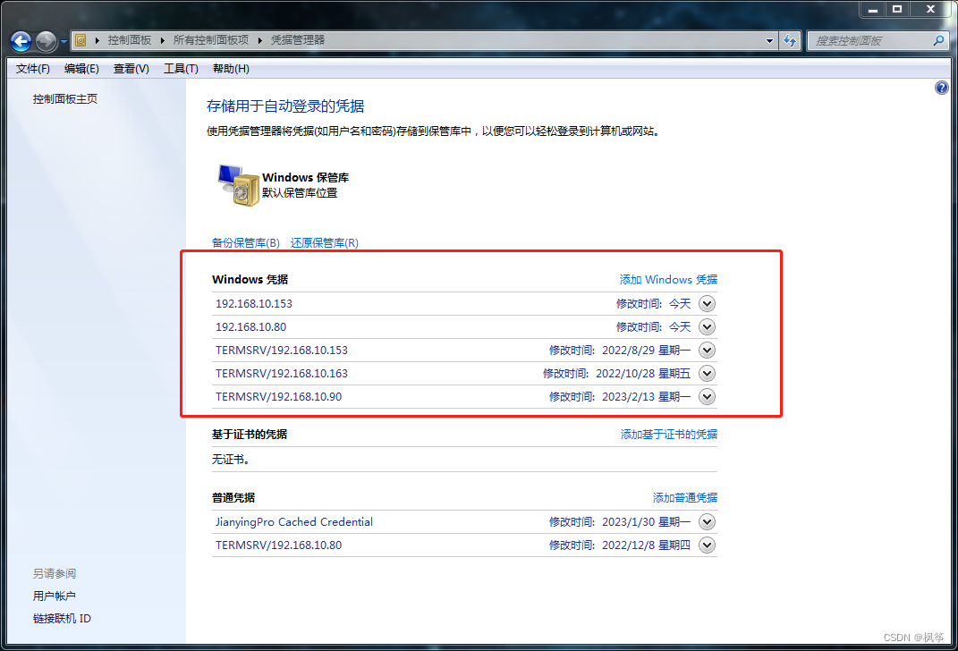Expand the 192.168.10.153 credential chevron

[x=707, y=303]
